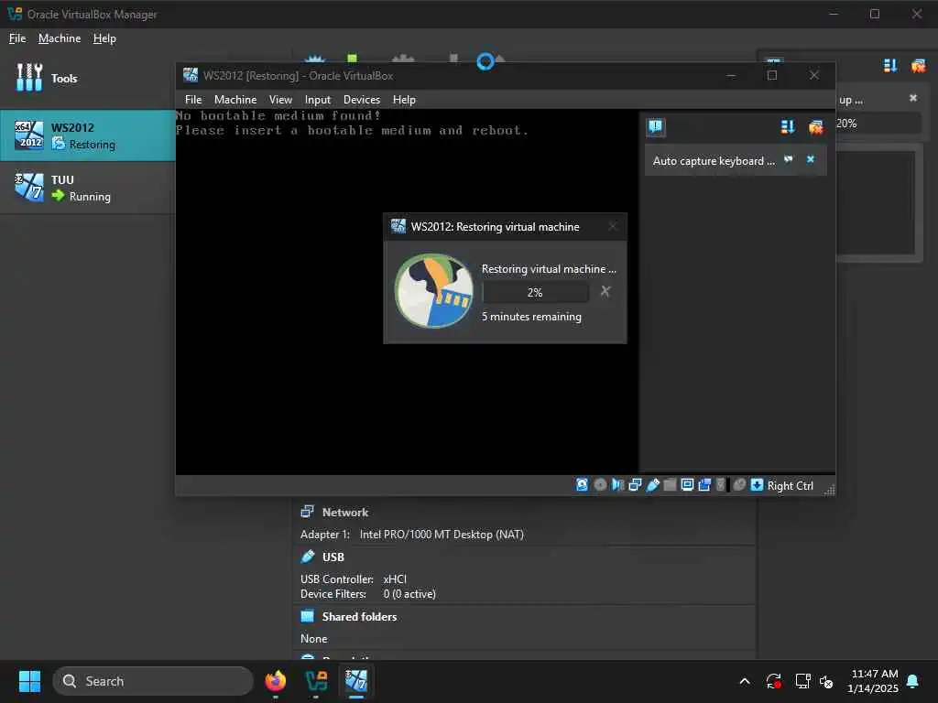Open the View menu in WS2012 window
The width and height of the screenshot is (938, 703).
point(280,100)
